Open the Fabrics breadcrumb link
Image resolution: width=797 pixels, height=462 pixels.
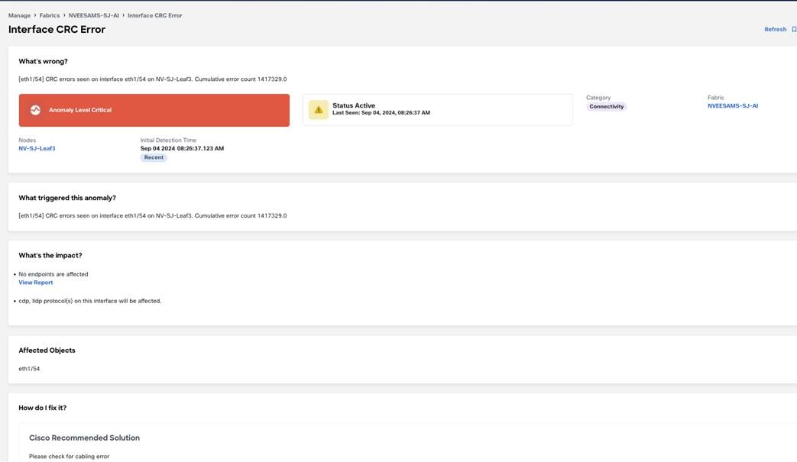tap(50, 15)
